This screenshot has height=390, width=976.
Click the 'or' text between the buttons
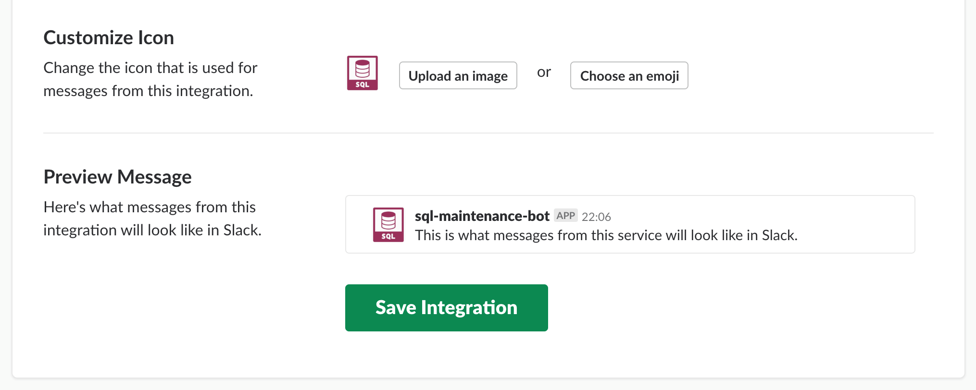click(x=544, y=72)
